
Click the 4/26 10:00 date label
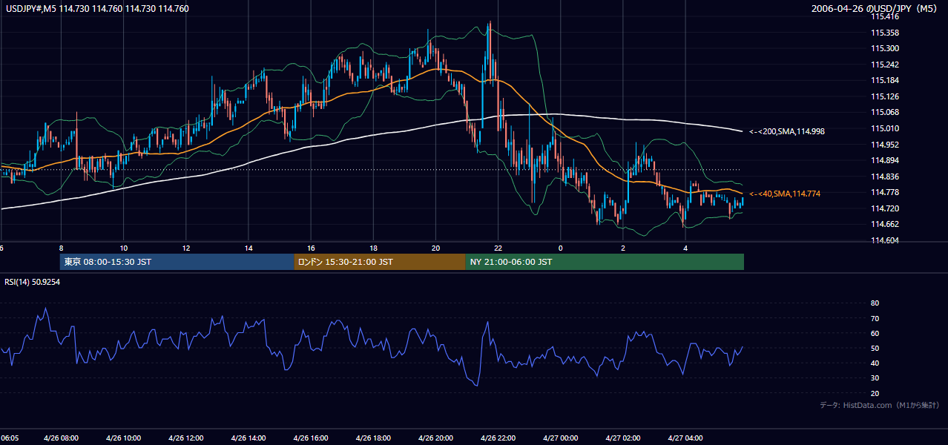click(x=123, y=438)
